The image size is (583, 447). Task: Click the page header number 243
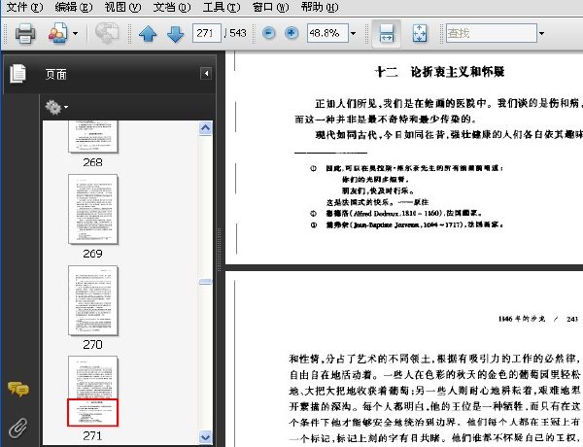[x=572, y=319]
